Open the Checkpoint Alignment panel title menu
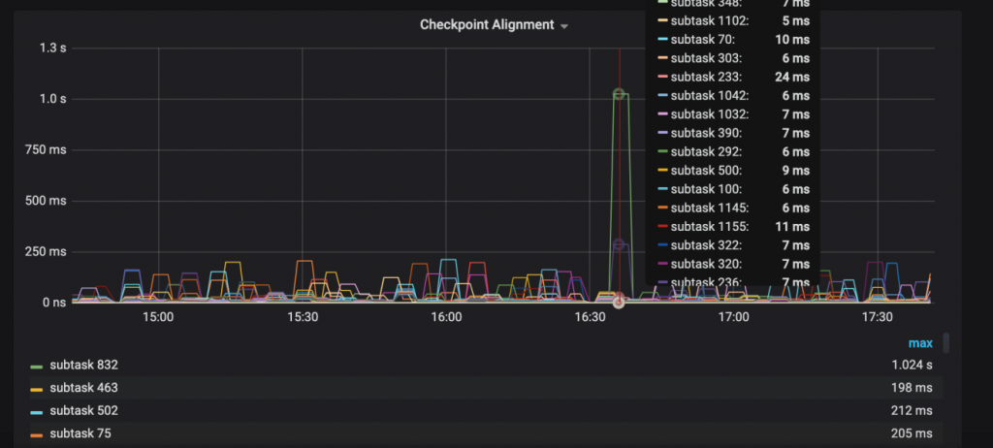 (x=487, y=25)
